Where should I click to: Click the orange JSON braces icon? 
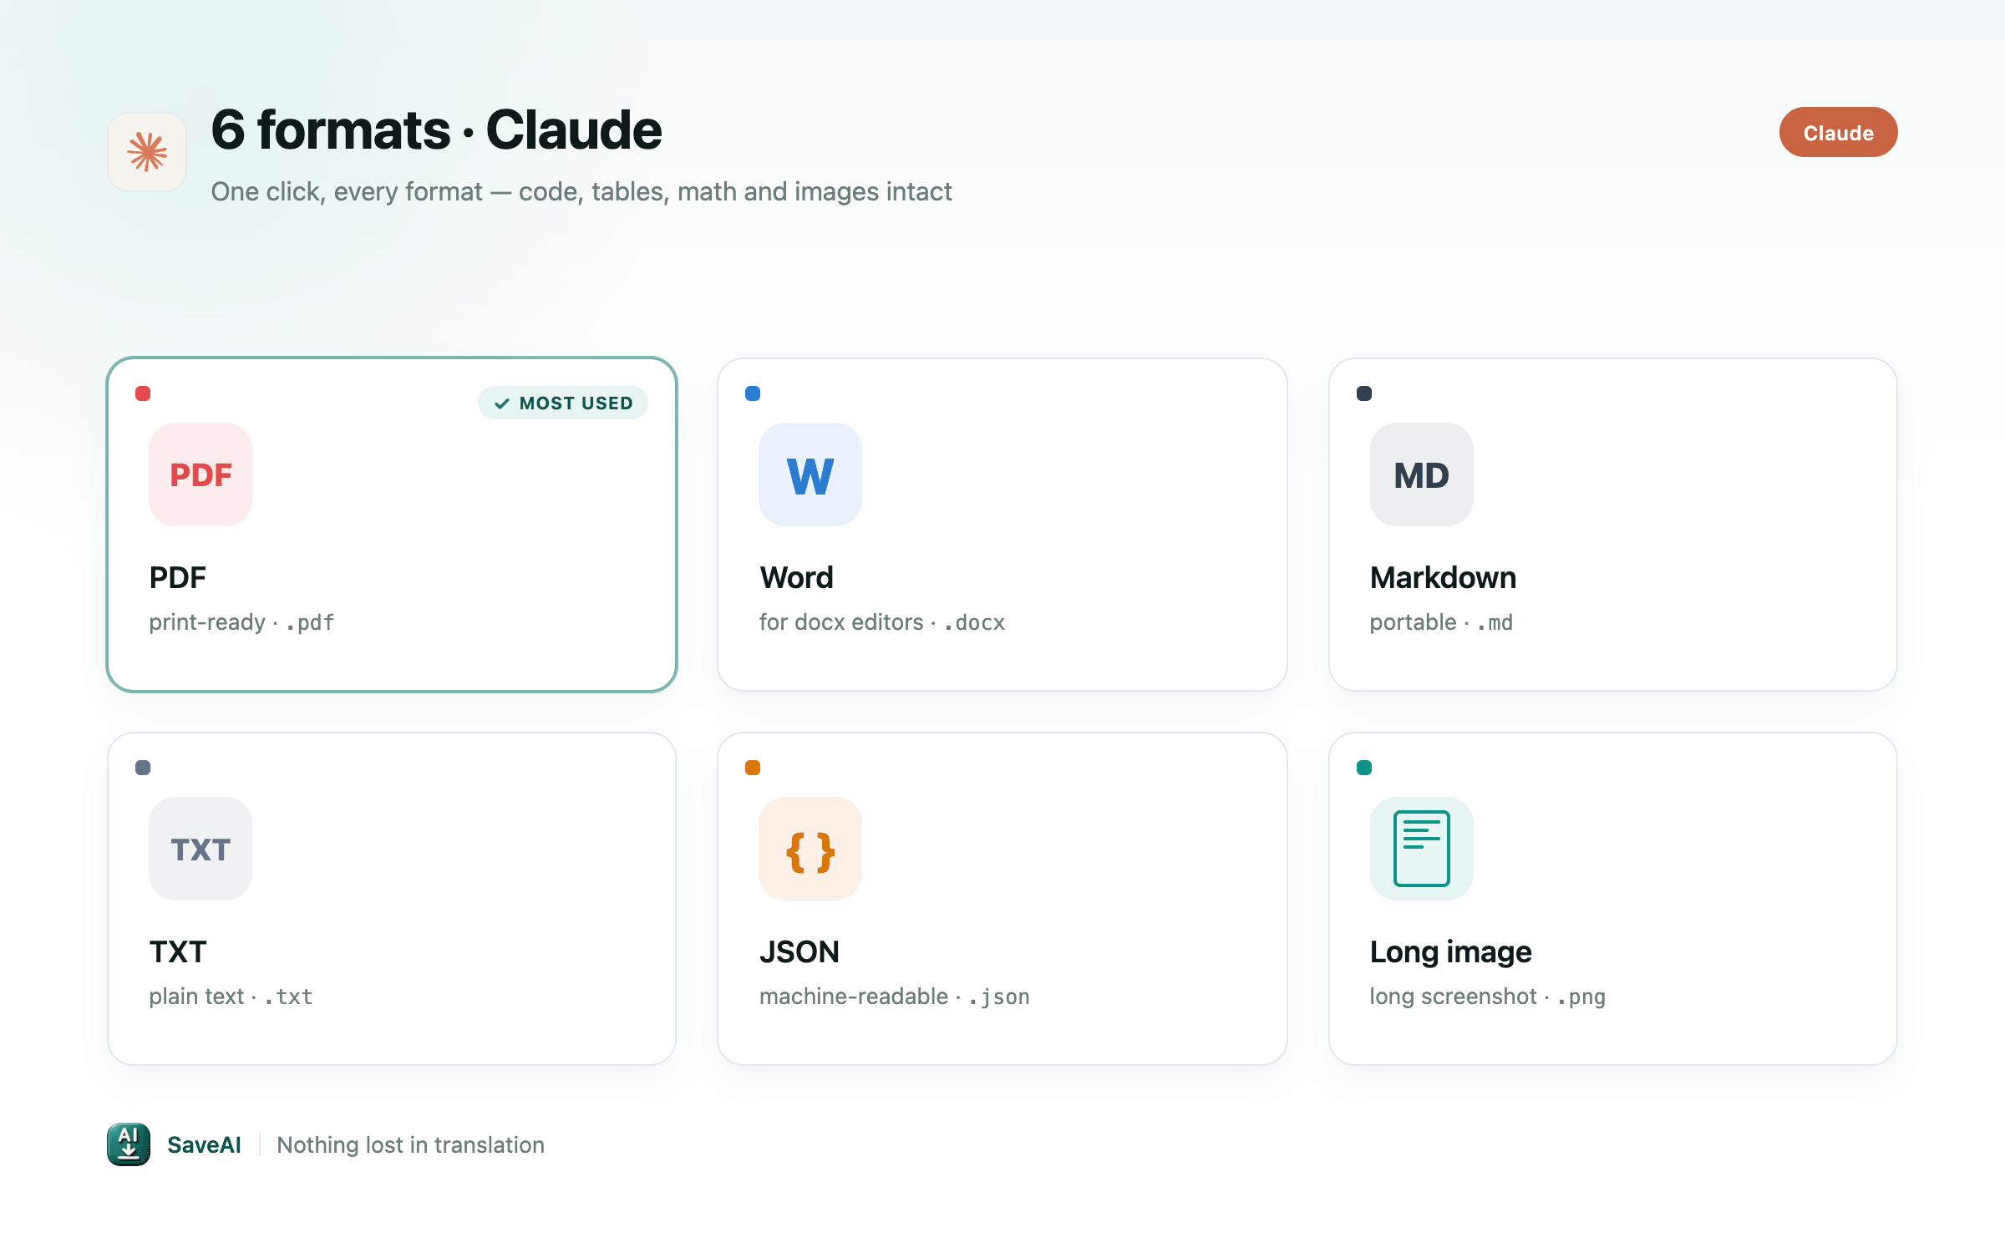(x=810, y=849)
